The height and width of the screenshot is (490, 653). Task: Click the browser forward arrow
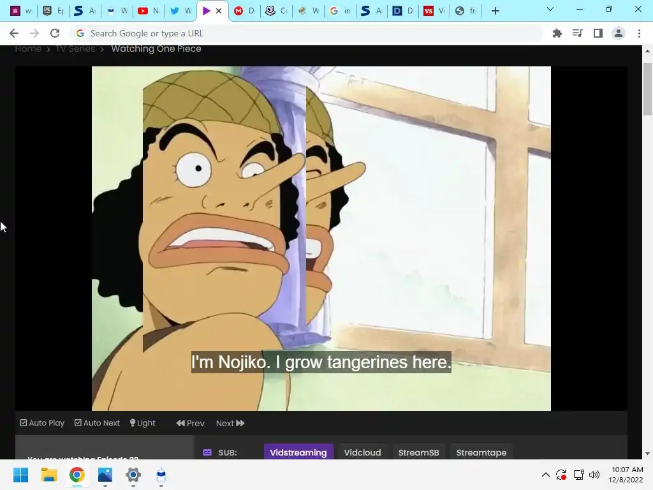(x=34, y=33)
